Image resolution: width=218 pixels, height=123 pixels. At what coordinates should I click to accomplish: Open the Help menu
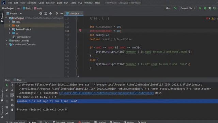pos(97,3)
